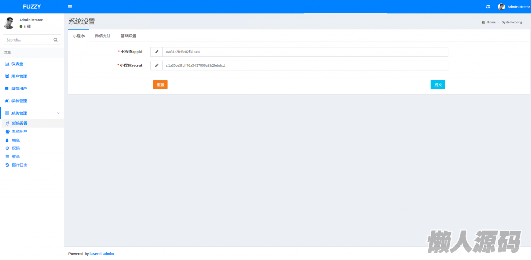
Task: Click the sidebar Administrator profile photo
Action: 9,23
